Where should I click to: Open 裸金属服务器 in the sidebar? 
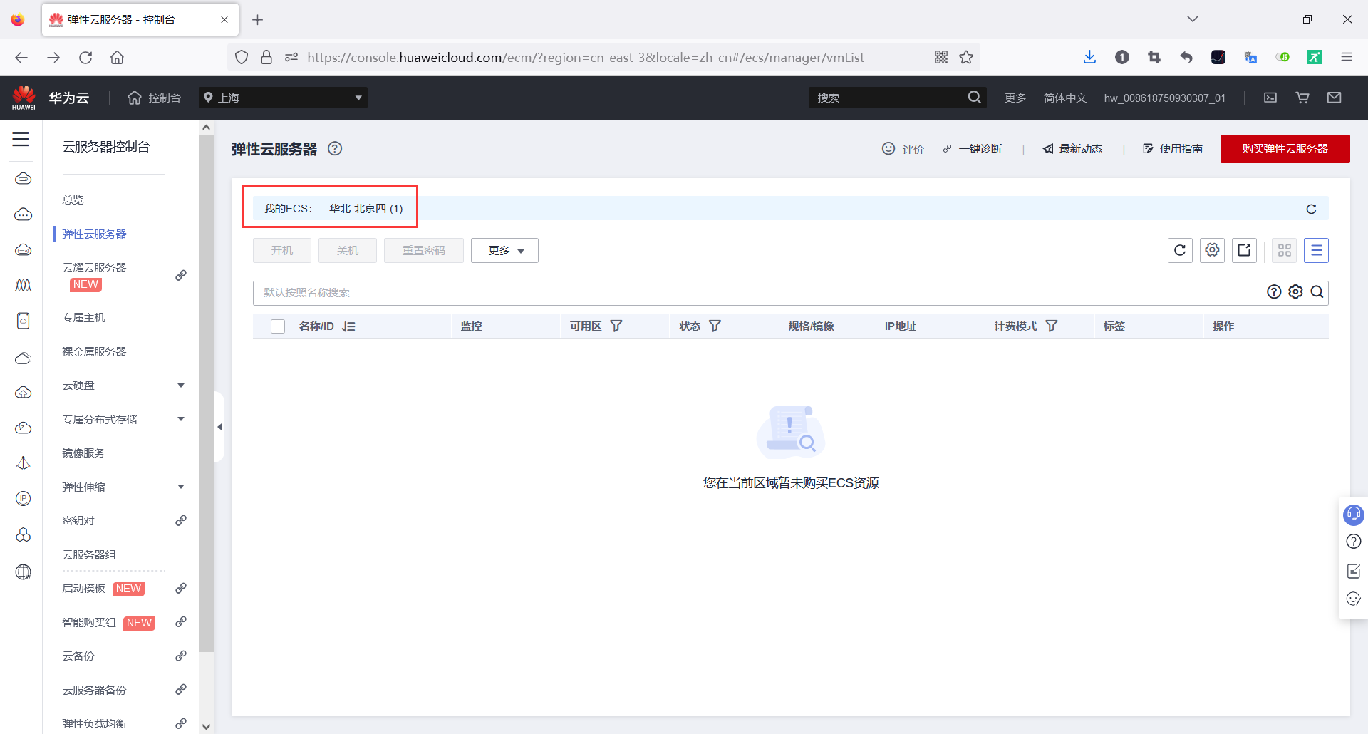tap(94, 351)
